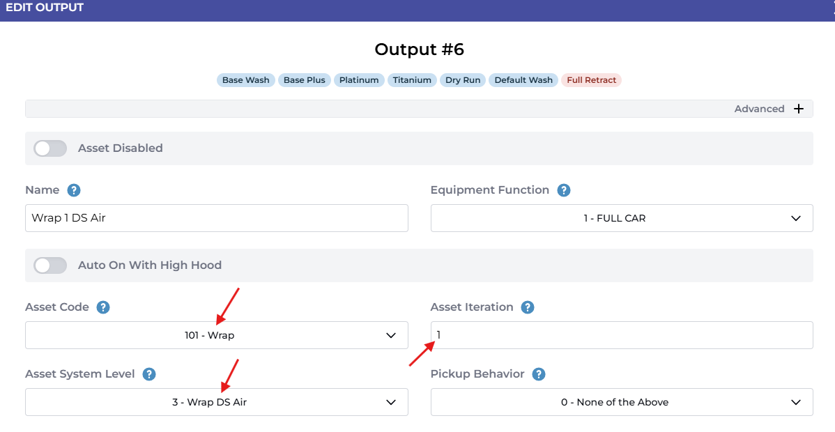The image size is (835, 432).
Task: Click the Asset Iteration help icon
Action: [x=528, y=307]
